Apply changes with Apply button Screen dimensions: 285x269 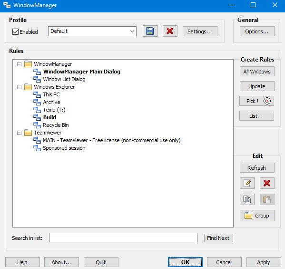tap(264, 262)
